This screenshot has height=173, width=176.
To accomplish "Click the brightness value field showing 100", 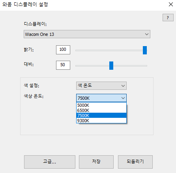I will (x=63, y=50).
